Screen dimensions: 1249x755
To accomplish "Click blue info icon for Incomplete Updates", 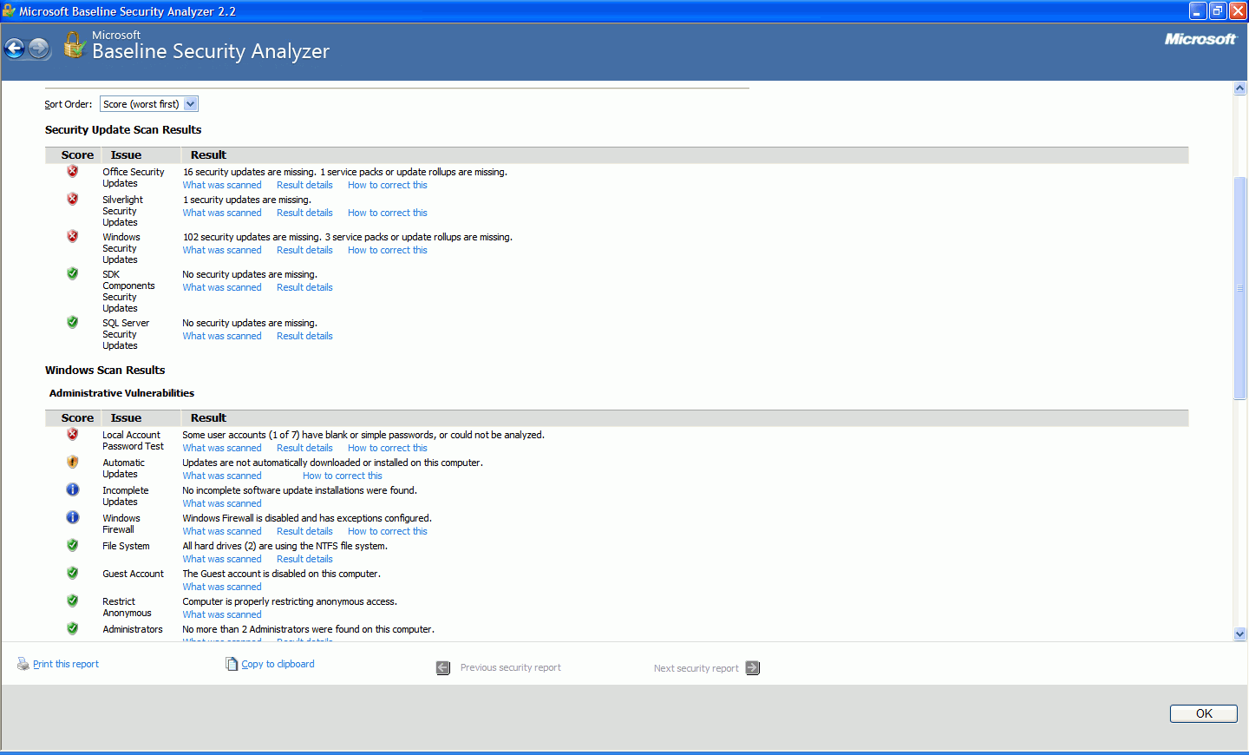I will (73, 489).
